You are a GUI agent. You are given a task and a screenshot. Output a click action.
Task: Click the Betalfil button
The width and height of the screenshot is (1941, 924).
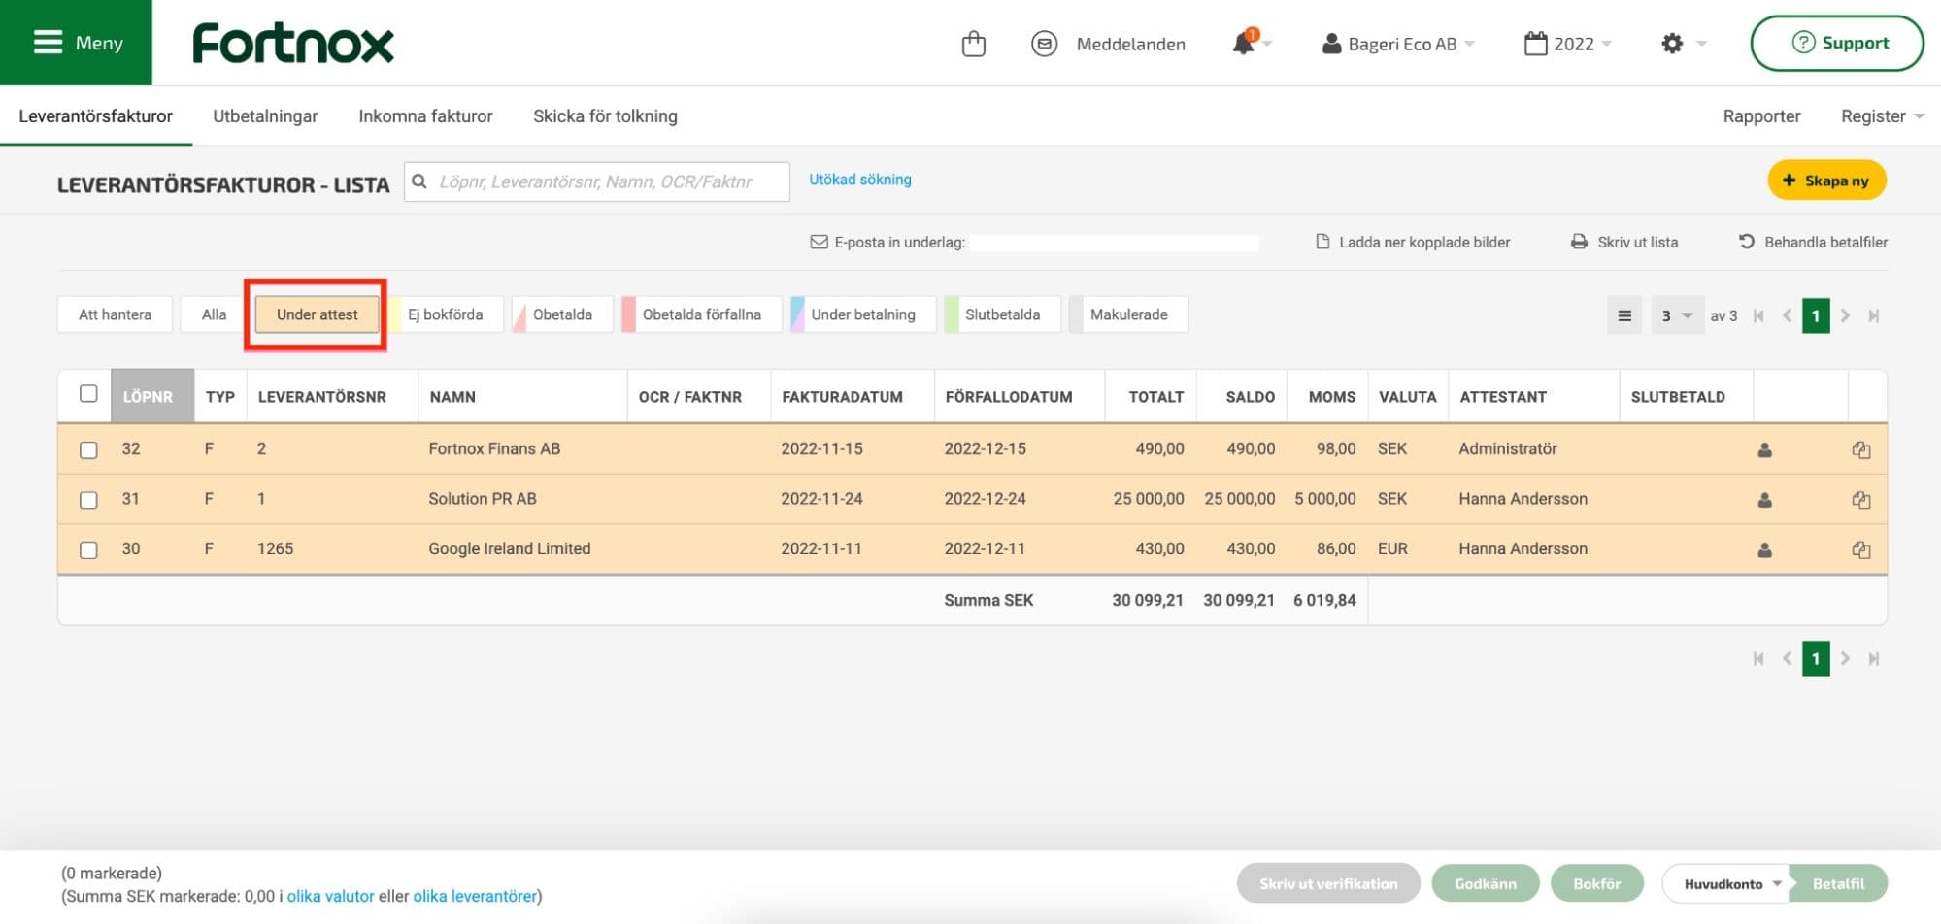pos(1838,883)
